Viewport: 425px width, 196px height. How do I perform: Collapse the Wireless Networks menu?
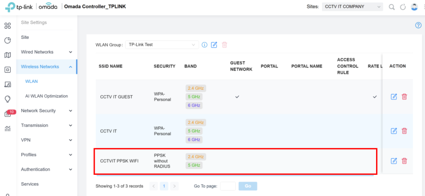[x=47, y=66]
